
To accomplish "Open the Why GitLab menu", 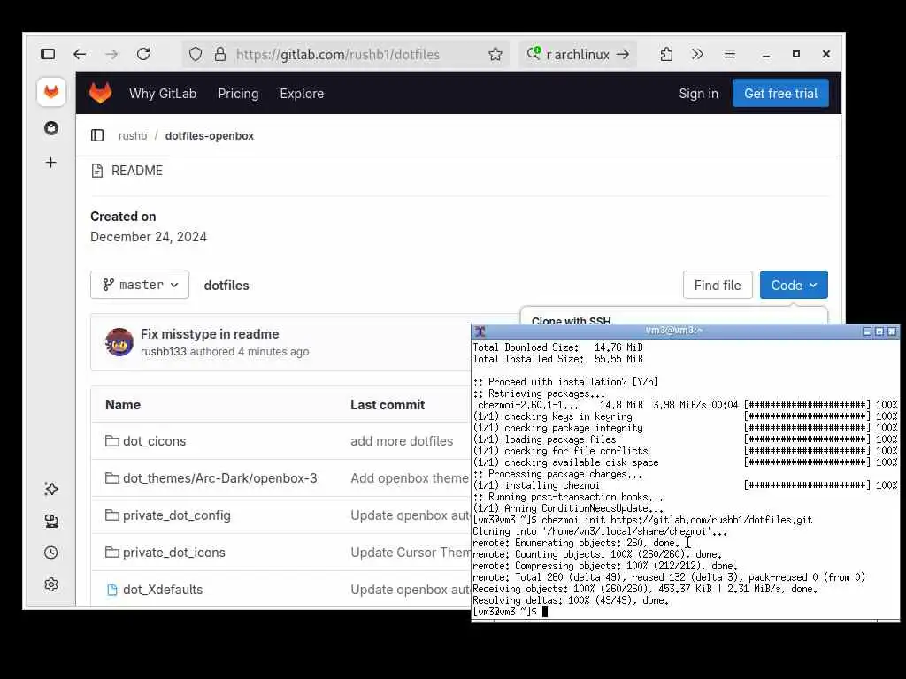I will 163,94.
